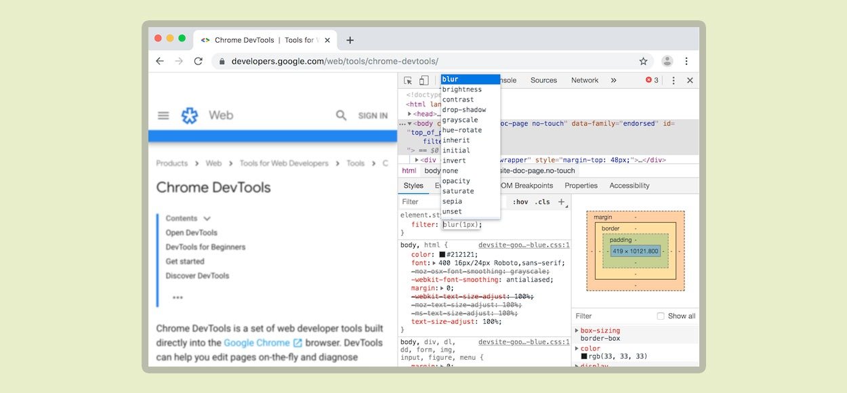Click the Web logo snowflake icon
847x393 pixels.
click(x=190, y=116)
